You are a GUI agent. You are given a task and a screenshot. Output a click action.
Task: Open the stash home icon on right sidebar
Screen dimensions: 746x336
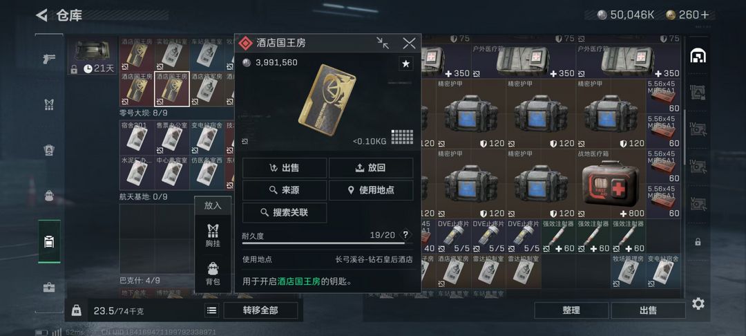click(698, 56)
